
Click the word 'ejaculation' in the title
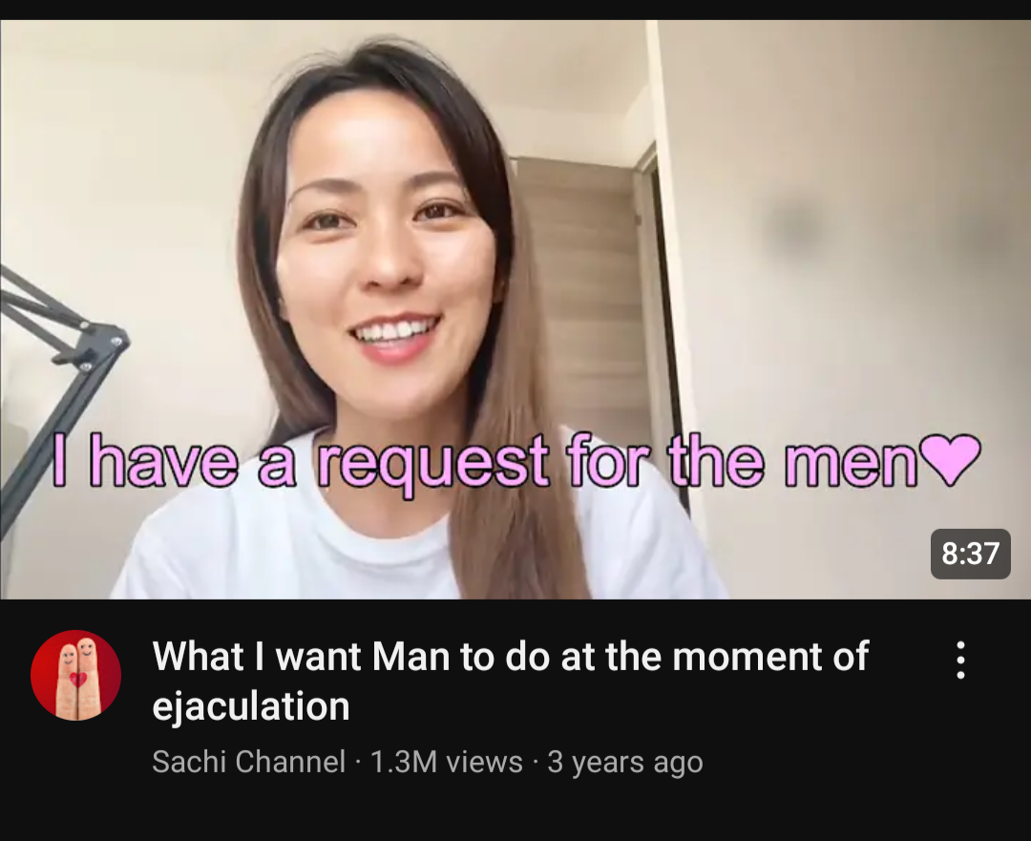click(x=250, y=706)
